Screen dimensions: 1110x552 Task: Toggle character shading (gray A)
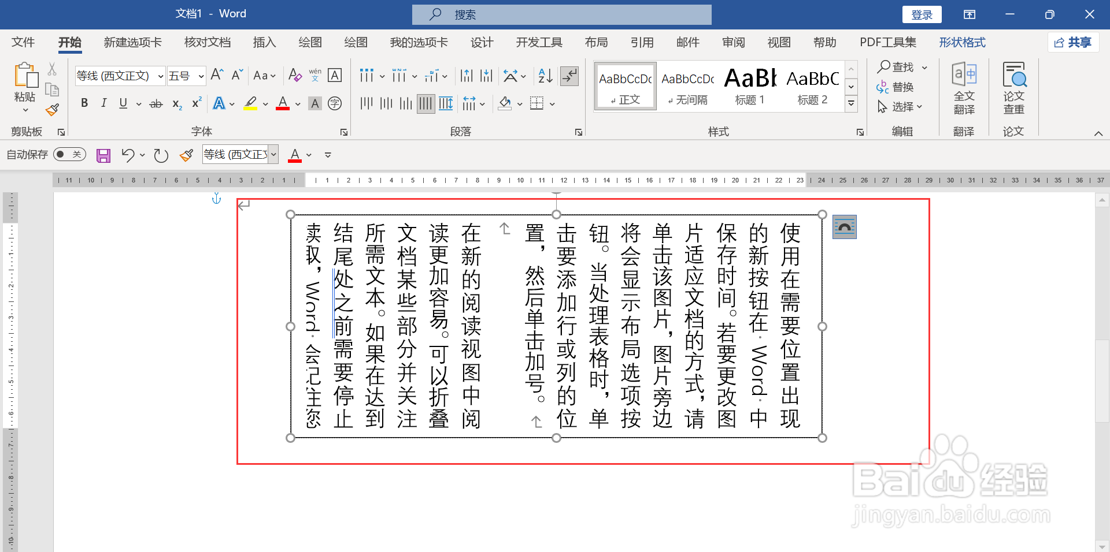pyautogui.click(x=314, y=103)
